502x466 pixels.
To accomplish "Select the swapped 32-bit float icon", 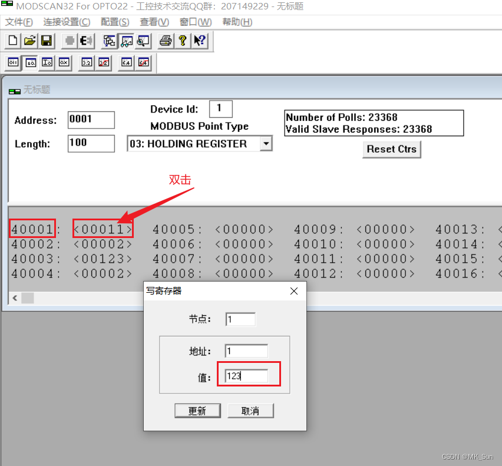I will (104, 62).
